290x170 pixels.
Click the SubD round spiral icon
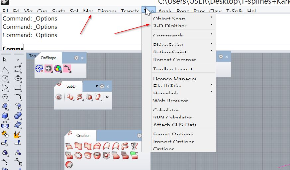click(59, 97)
